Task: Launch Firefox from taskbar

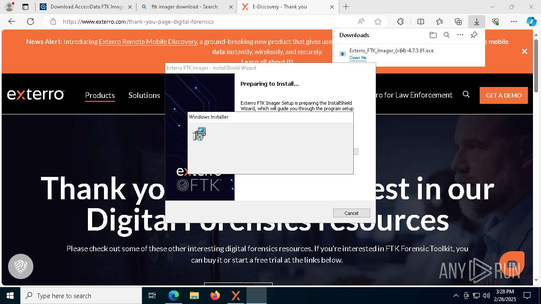Action: pos(215,296)
